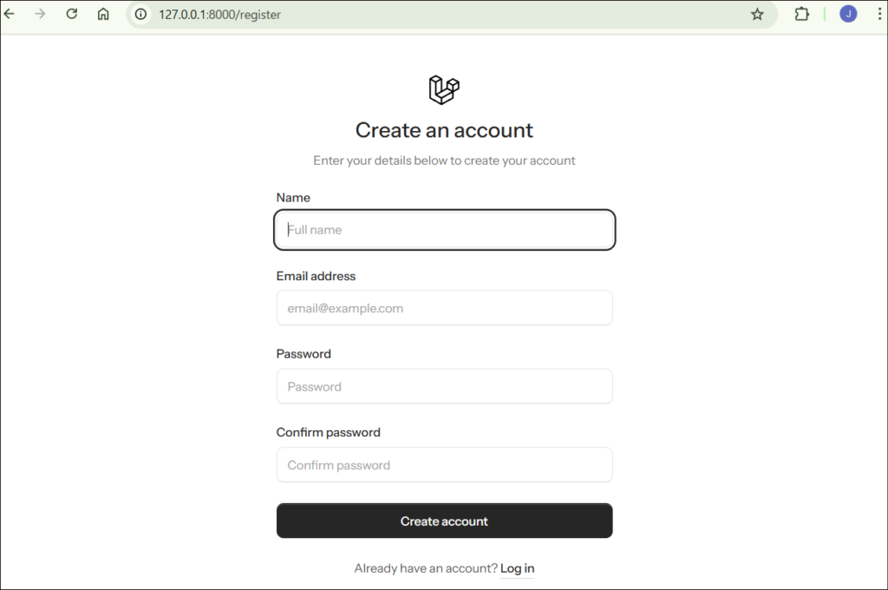888x590 pixels.
Task: Click the Name field label
Action: [293, 198]
